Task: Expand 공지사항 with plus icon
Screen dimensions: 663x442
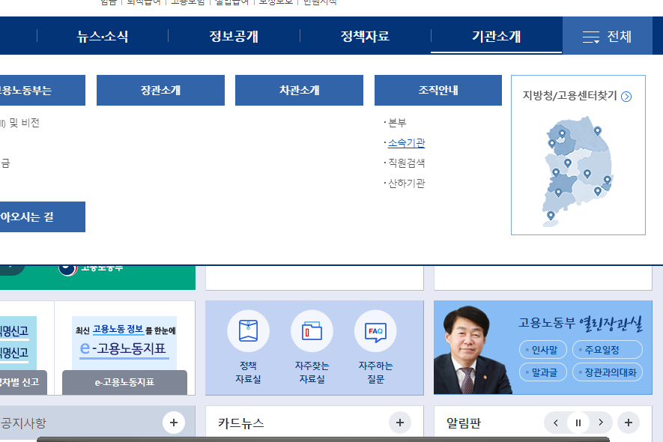Action: point(174,422)
